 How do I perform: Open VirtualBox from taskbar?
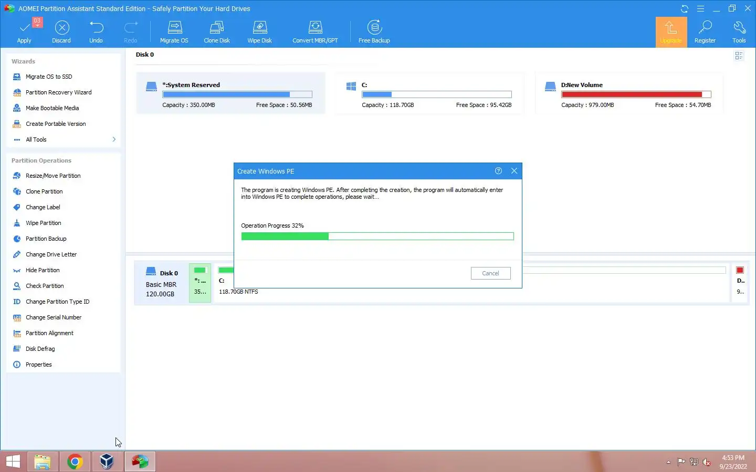click(x=107, y=462)
